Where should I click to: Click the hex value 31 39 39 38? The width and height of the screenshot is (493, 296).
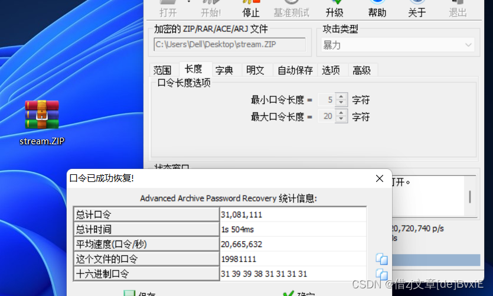point(293,274)
